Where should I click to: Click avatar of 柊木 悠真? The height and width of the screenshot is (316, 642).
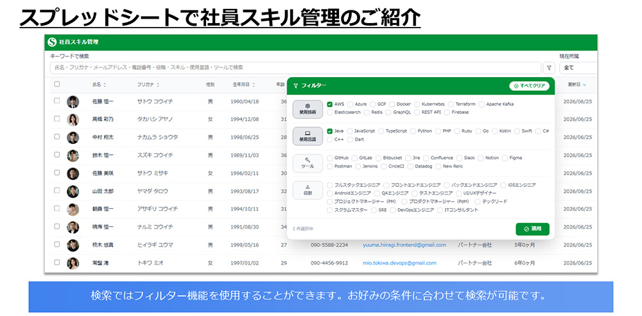point(73,245)
